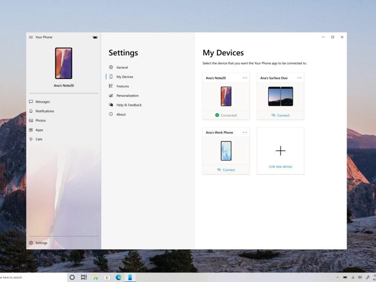Open Microsoft Edge from the taskbar
The height and width of the screenshot is (282, 376).
click(119, 278)
